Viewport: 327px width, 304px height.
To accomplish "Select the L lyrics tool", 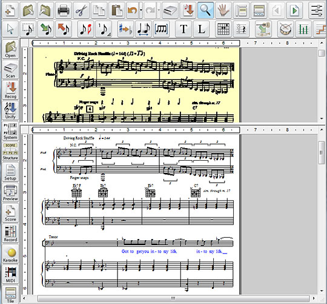I will tap(201, 29).
